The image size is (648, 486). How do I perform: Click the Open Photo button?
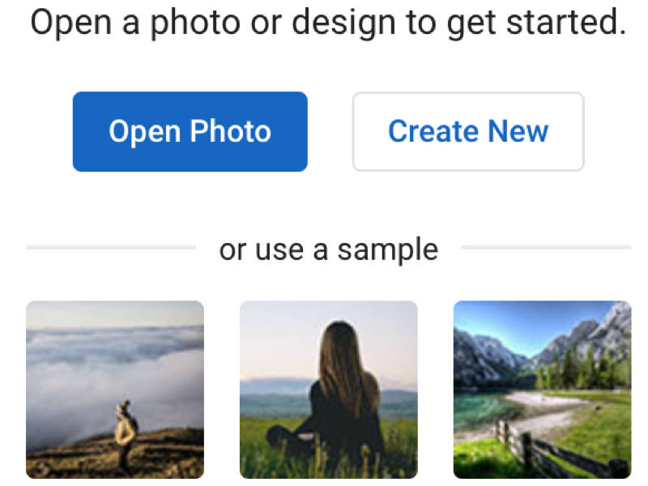pos(190,131)
